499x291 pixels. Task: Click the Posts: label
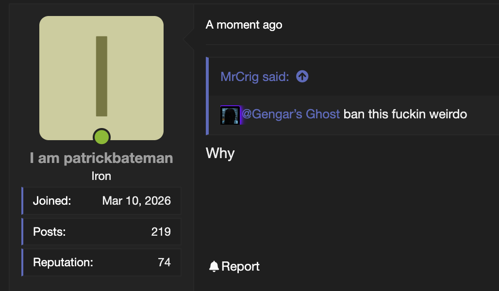pos(50,231)
